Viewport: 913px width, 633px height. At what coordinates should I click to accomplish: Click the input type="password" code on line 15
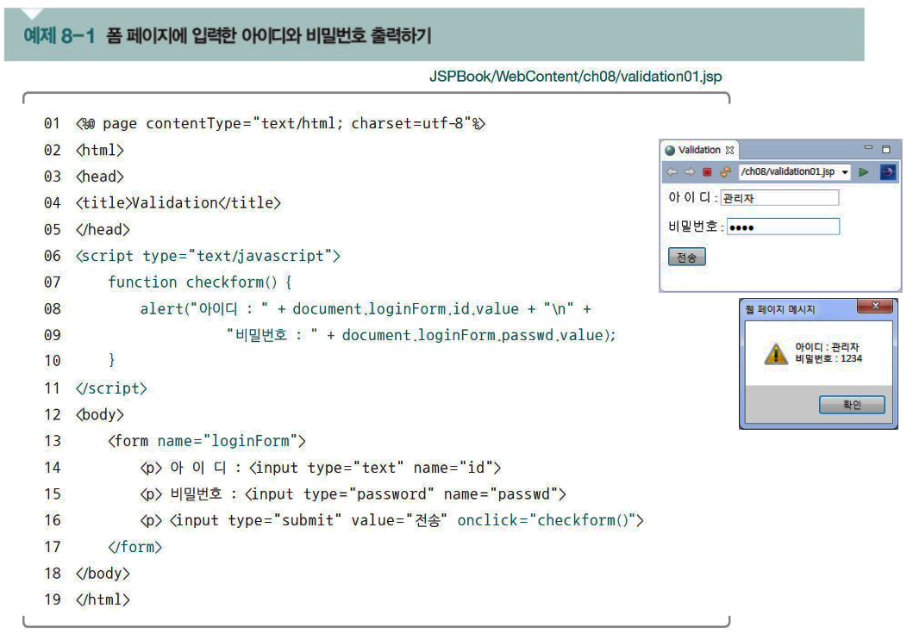coord(406,494)
